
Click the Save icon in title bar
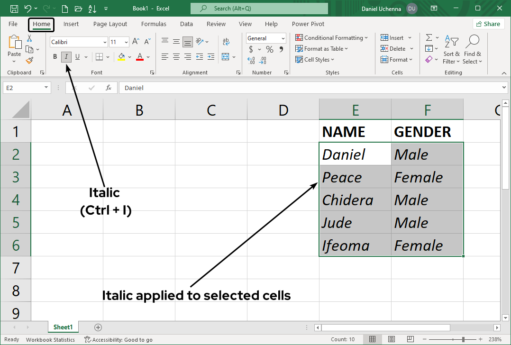pos(14,9)
